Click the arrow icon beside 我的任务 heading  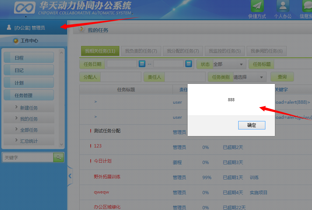tap(81, 29)
